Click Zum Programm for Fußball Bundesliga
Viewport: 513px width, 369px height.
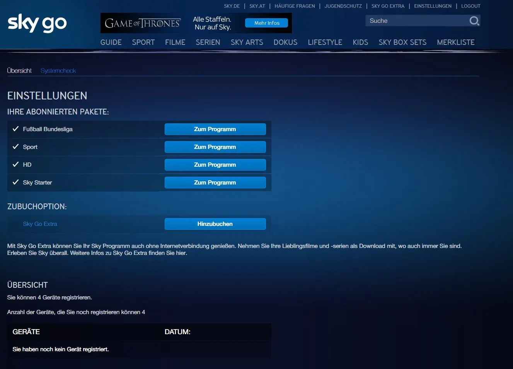pos(215,129)
